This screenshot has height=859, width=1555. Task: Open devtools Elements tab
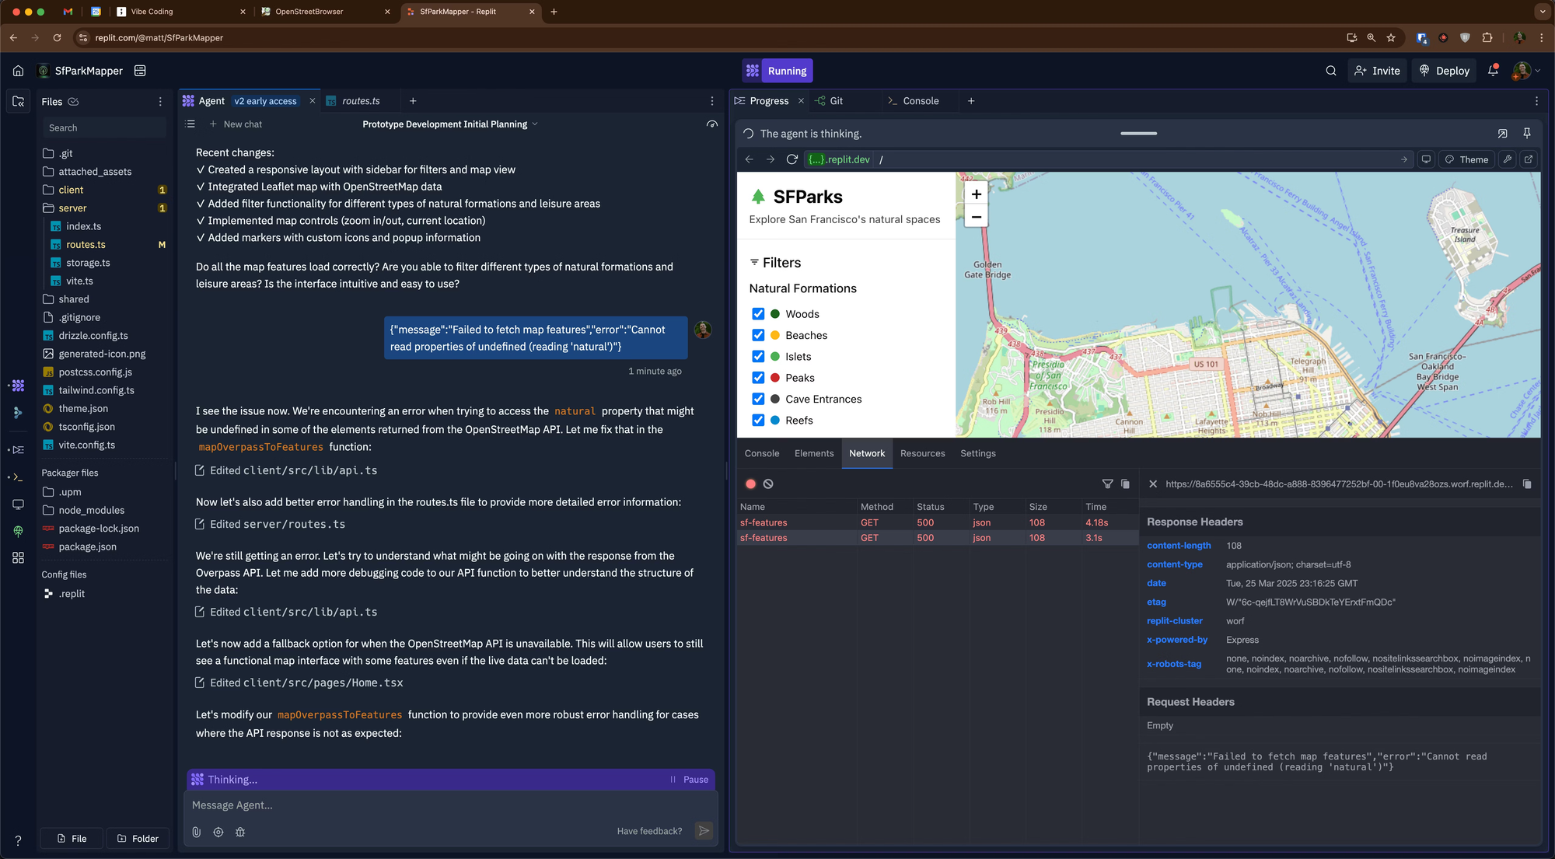click(814, 453)
